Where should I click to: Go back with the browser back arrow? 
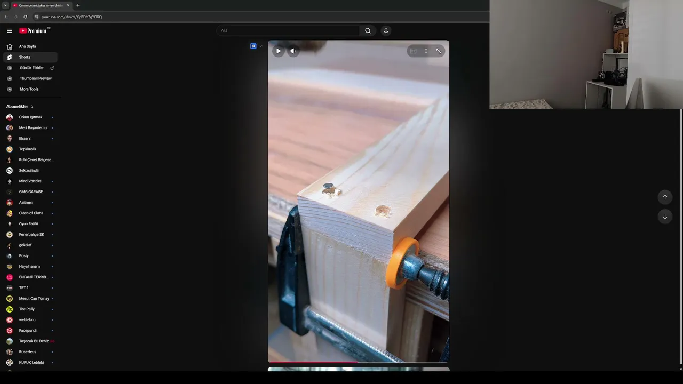click(6, 17)
